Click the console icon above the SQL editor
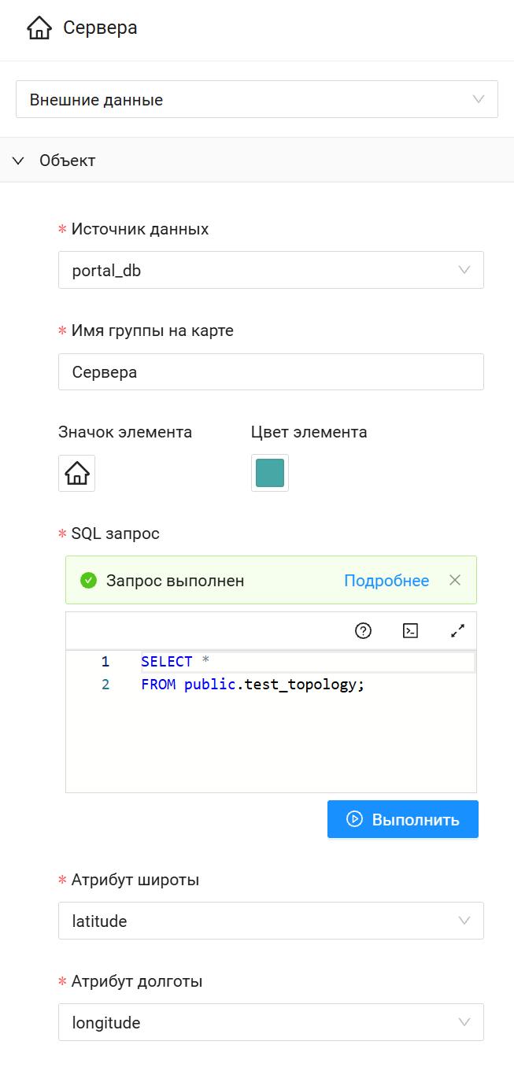 pyautogui.click(x=410, y=630)
